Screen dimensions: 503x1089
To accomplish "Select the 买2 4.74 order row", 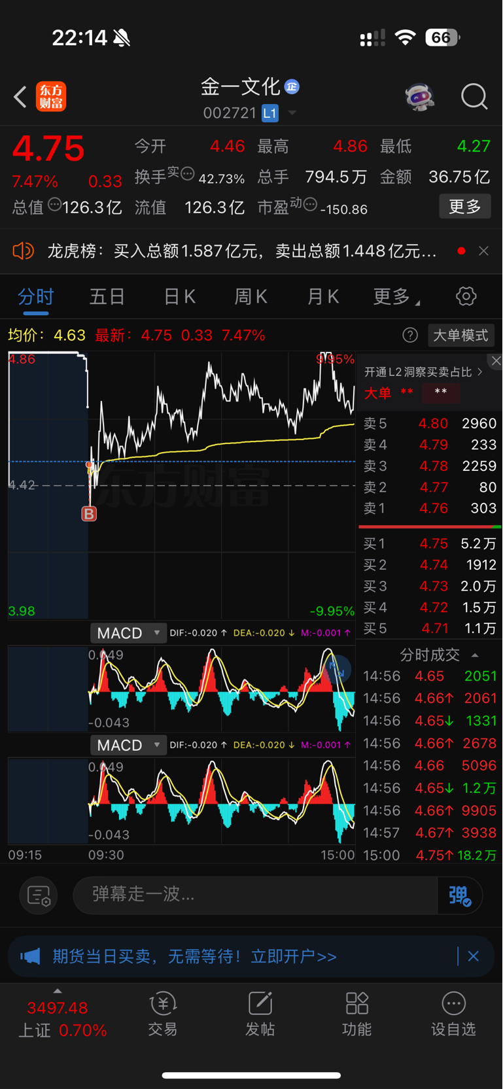I will click(430, 565).
